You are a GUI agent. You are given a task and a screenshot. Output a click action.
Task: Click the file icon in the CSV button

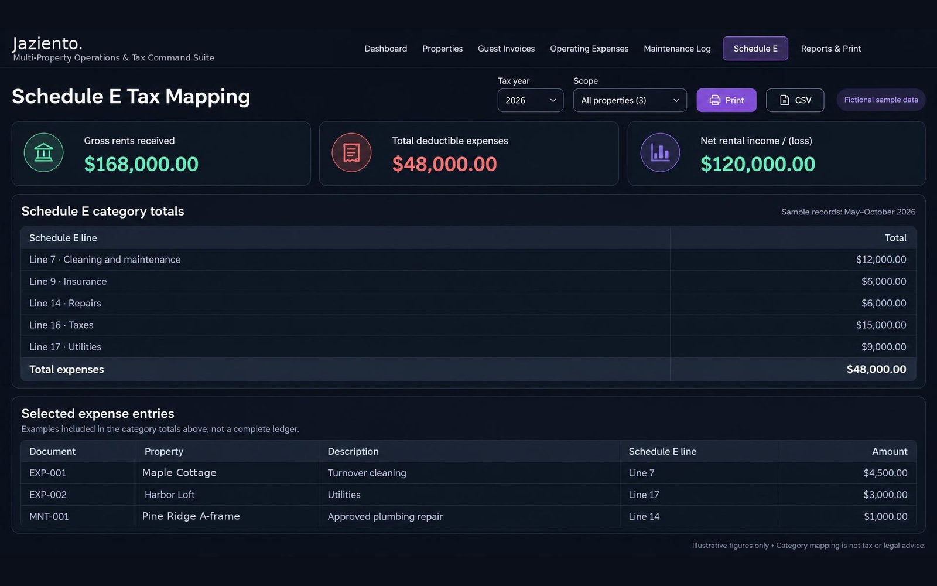[x=785, y=100]
